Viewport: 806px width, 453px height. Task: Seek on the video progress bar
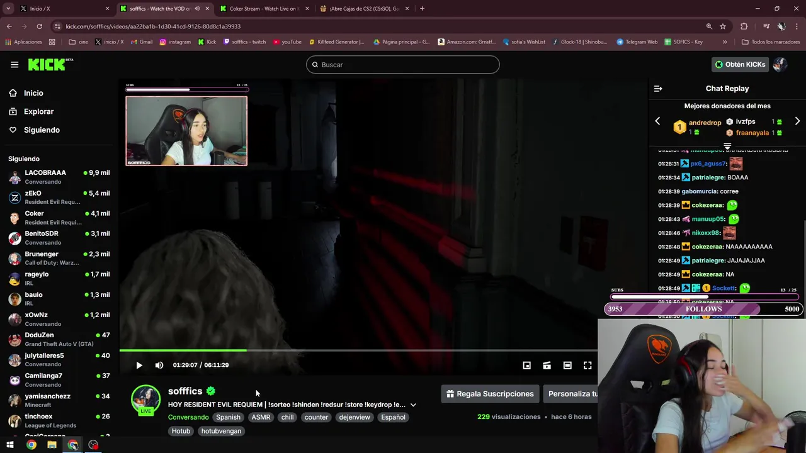click(x=358, y=350)
